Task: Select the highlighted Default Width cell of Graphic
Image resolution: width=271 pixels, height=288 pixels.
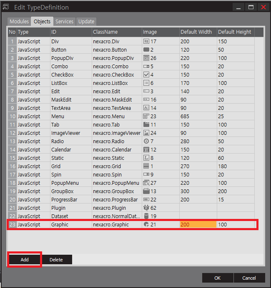Action: point(198,224)
